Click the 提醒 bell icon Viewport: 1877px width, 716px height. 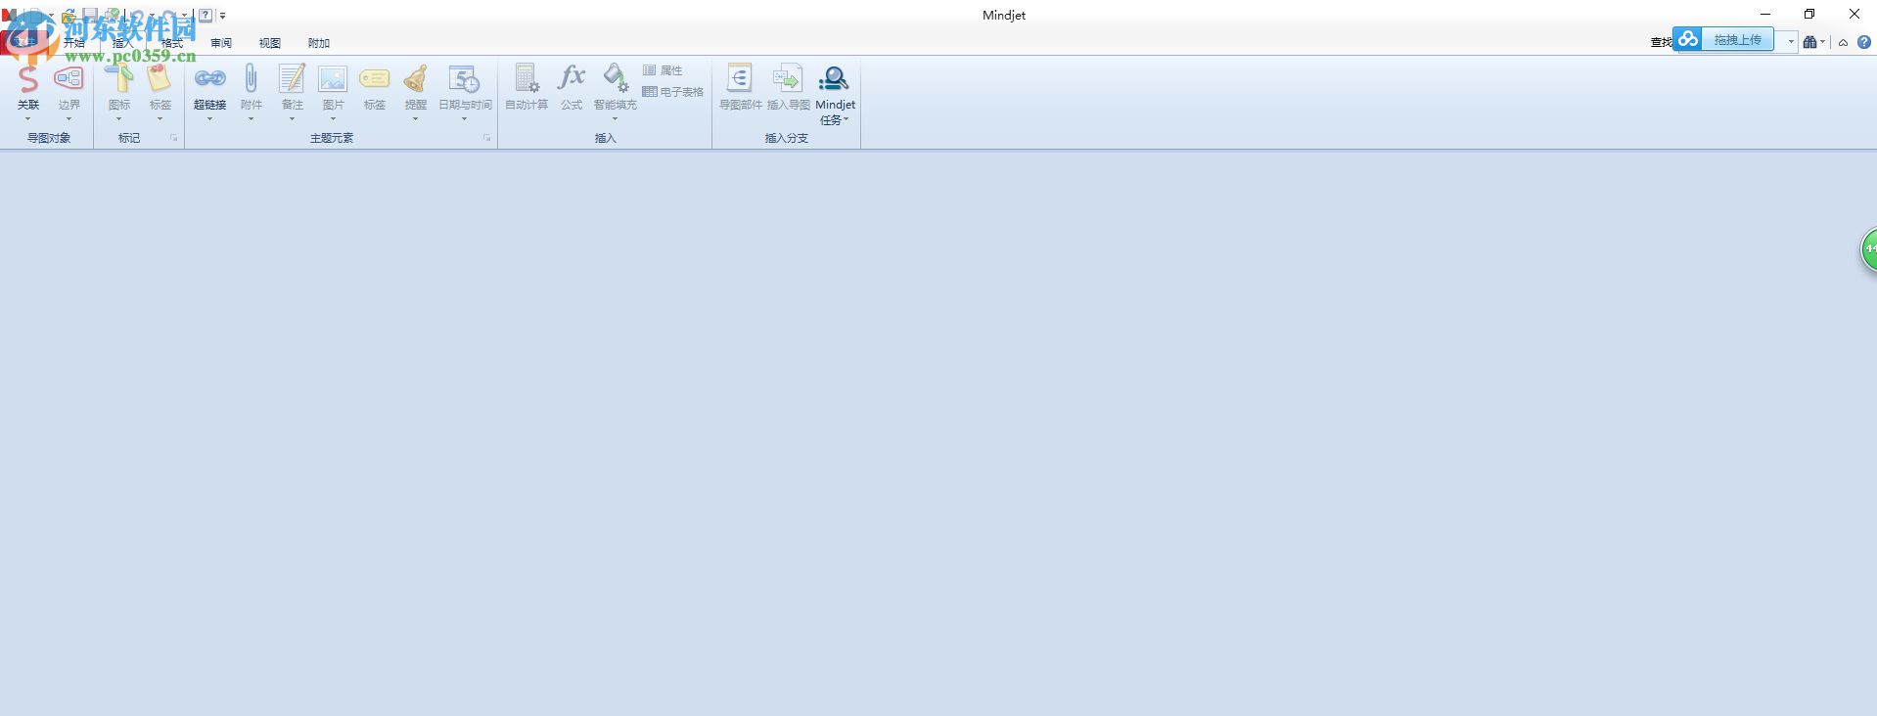(415, 78)
